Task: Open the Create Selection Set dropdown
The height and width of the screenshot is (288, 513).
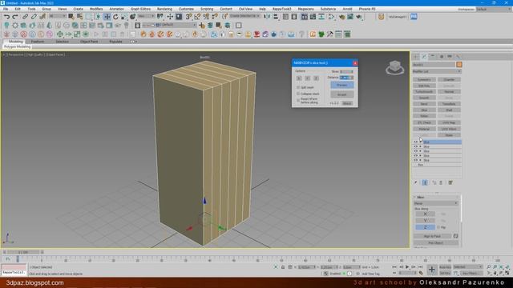Action: (x=244, y=16)
